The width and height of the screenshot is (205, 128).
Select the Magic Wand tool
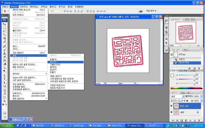(4, 35)
